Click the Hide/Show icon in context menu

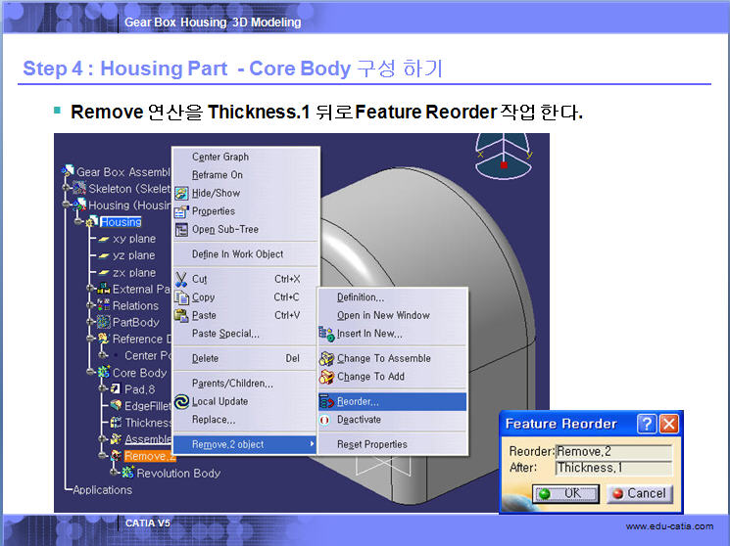181,194
